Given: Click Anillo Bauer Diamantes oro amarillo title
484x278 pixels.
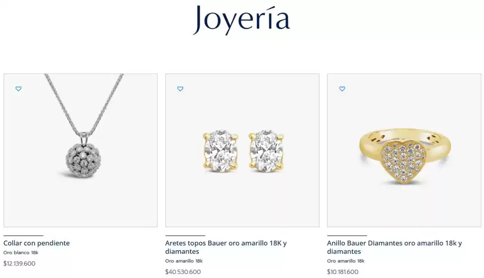Looking at the screenshot, I should coord(394,247).
